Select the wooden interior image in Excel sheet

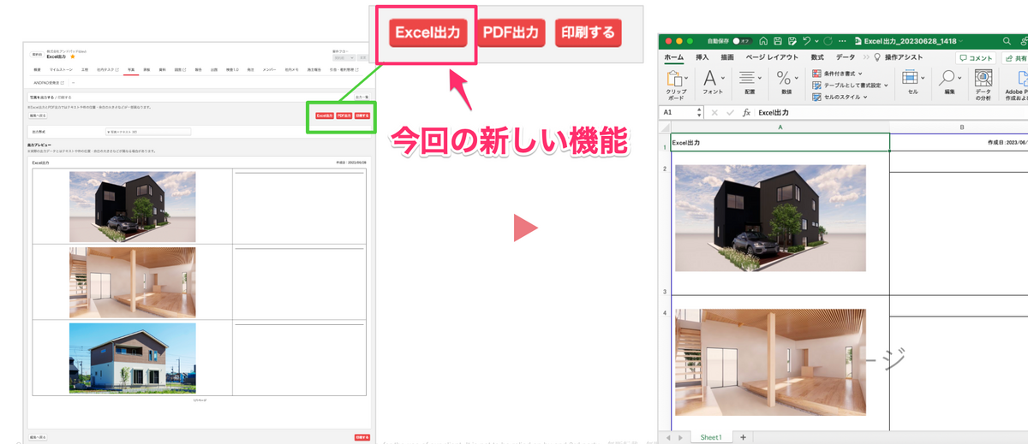(770, 362)
